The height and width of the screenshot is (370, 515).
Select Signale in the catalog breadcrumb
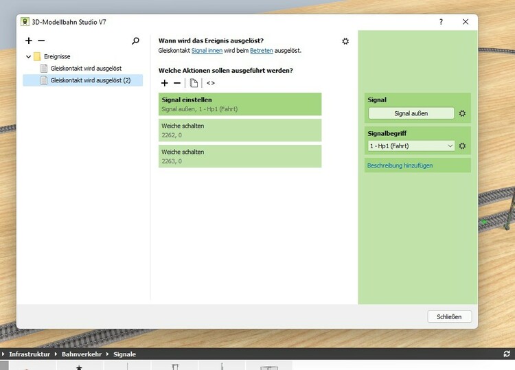(124, 354)
